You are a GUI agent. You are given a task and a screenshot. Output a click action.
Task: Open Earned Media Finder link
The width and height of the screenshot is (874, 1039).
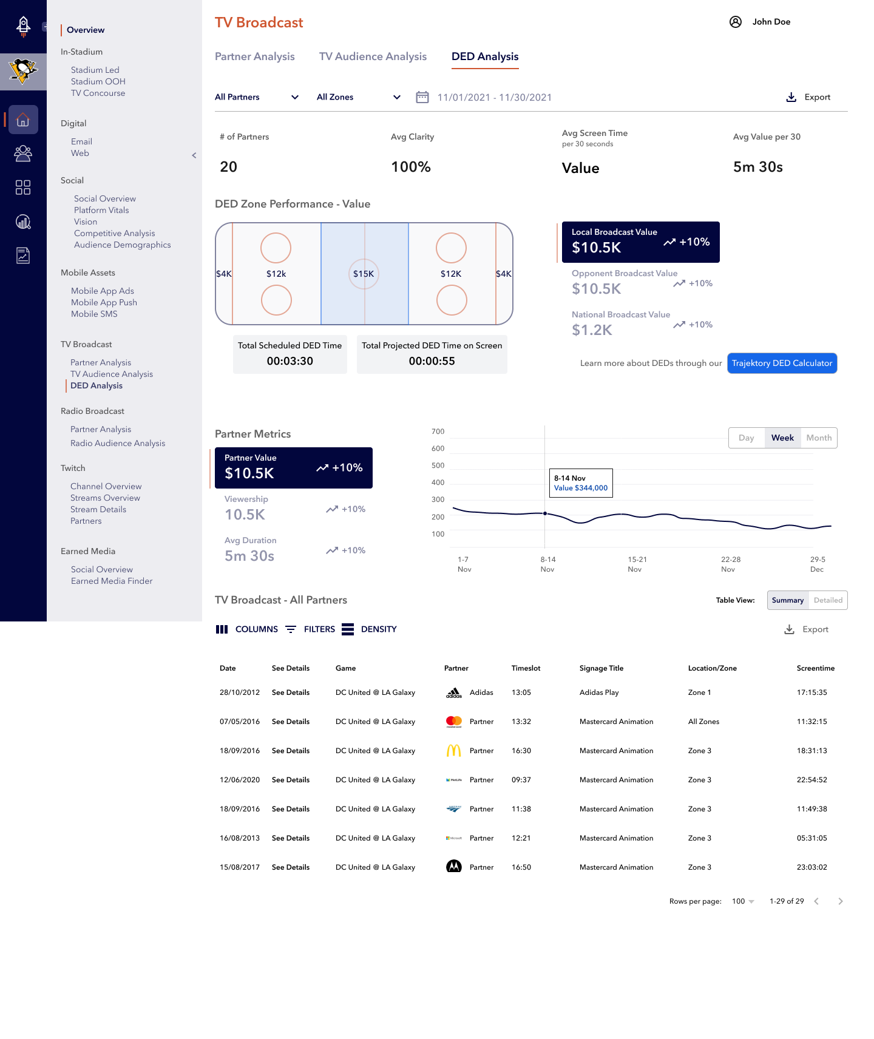point(112,581)
